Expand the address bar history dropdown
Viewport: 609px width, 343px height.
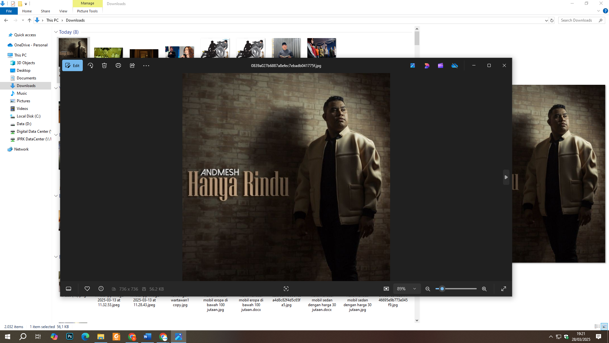[x=546, y=20]
